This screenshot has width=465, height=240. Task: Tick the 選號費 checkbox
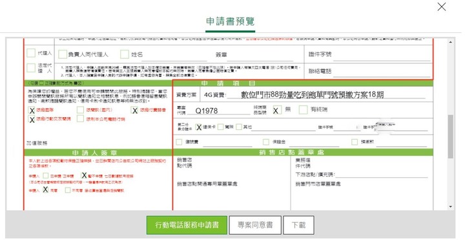179,142
